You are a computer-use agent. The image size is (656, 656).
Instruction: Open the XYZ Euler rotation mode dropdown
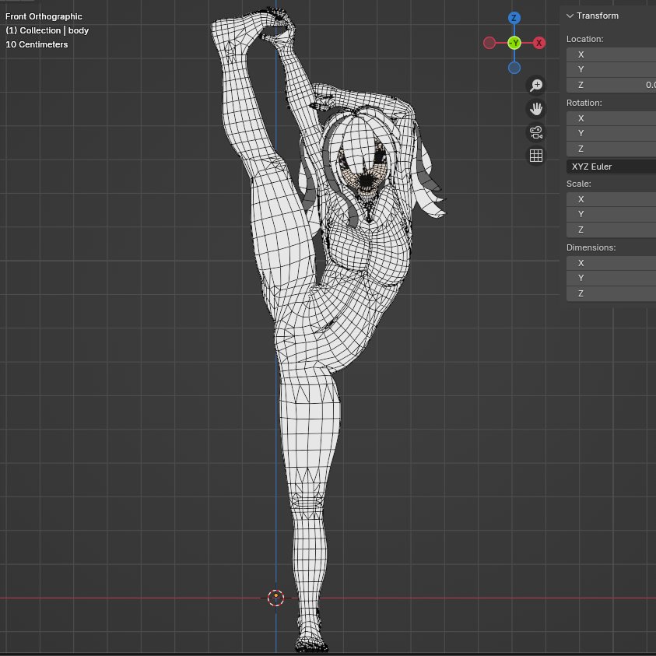coord(611,167)
